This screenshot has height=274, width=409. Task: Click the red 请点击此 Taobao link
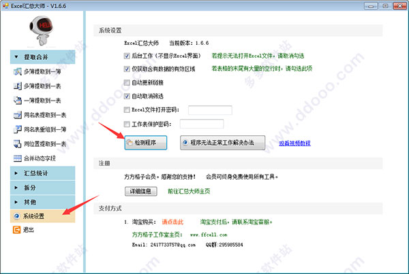pos(172,222)
